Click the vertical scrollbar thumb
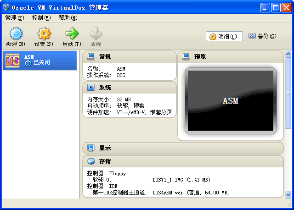The height and width of the screenshot is (210, 294). tap(288, 93)
